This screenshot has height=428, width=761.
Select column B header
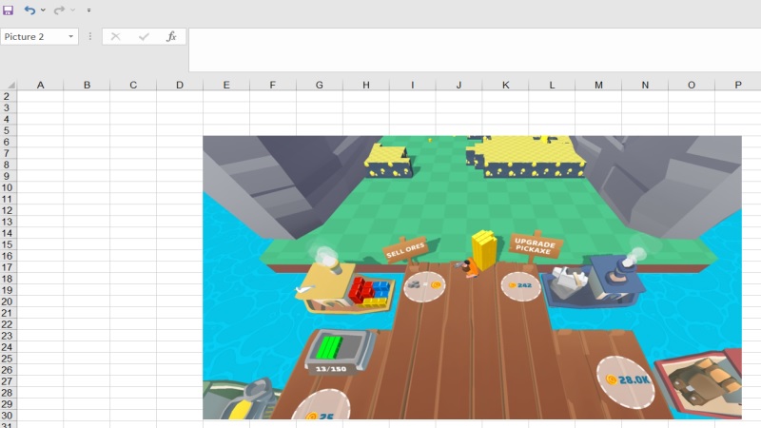pyautogui.click(x=87, y=85)
